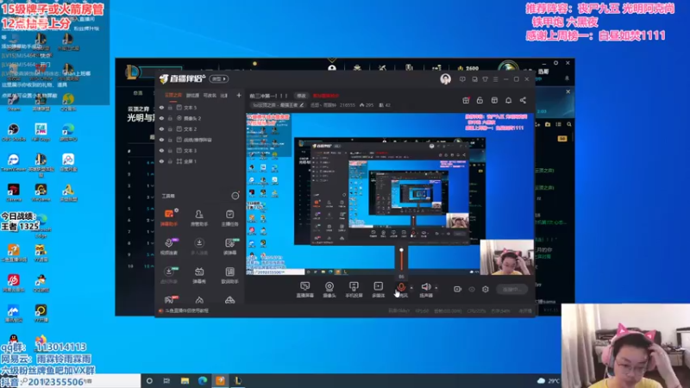Open the mode selector pill beside logo
690x388 pixels.
pos(219,78)
